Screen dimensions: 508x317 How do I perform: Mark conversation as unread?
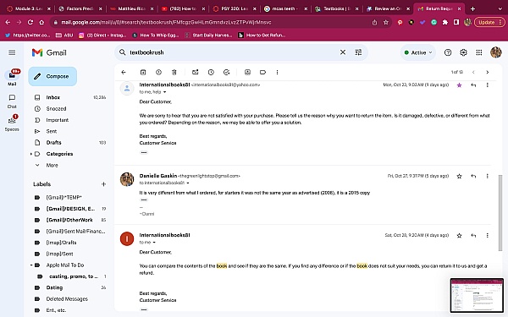(x=195, y=72)
